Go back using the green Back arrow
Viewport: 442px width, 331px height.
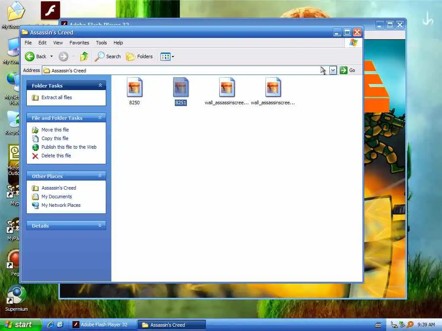(x=35, y=56)
